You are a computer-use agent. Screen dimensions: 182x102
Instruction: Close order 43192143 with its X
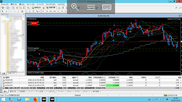click(x=181, y=85)
